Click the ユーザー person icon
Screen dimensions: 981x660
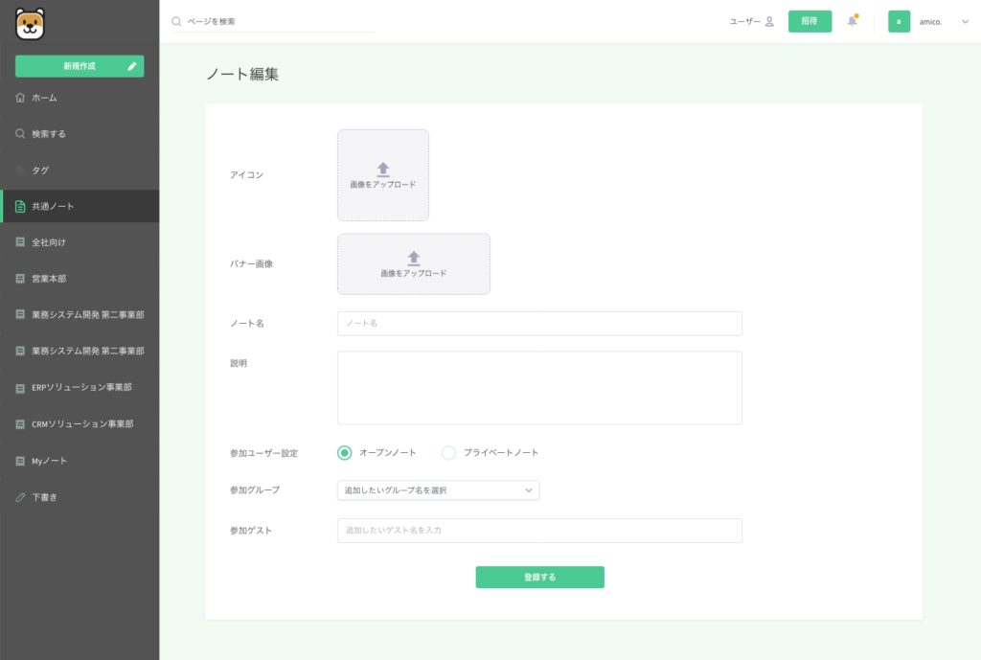click(769, 21)
